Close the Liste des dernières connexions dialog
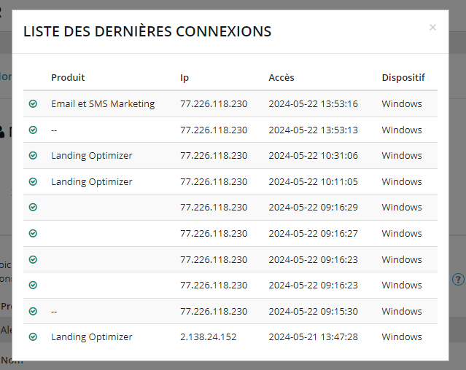The image size is (466, 370). [x=432, y=28]
